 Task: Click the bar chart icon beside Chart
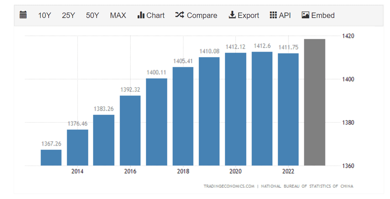(141, 15)
